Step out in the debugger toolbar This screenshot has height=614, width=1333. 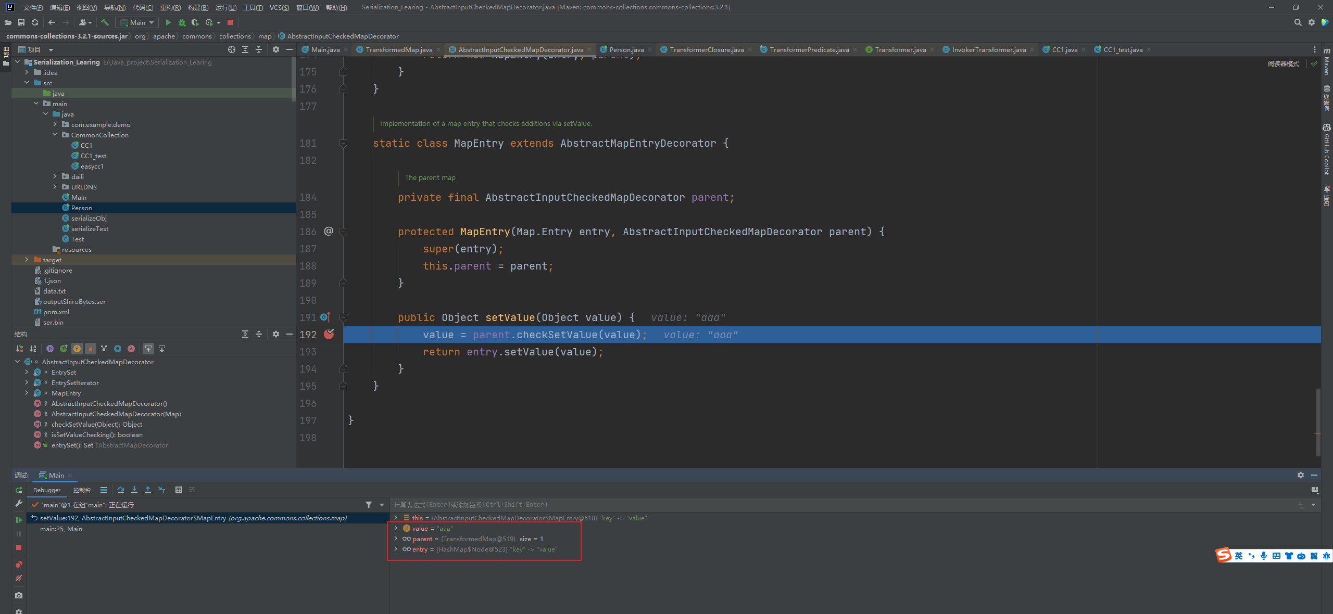point(148,490)
